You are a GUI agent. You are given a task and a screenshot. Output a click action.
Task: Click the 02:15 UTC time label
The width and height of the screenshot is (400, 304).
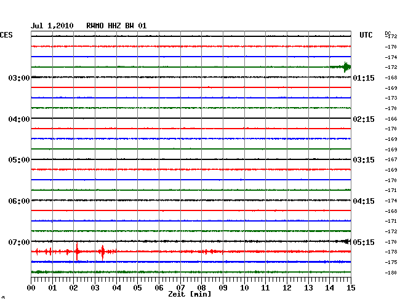tap(364, 119)
